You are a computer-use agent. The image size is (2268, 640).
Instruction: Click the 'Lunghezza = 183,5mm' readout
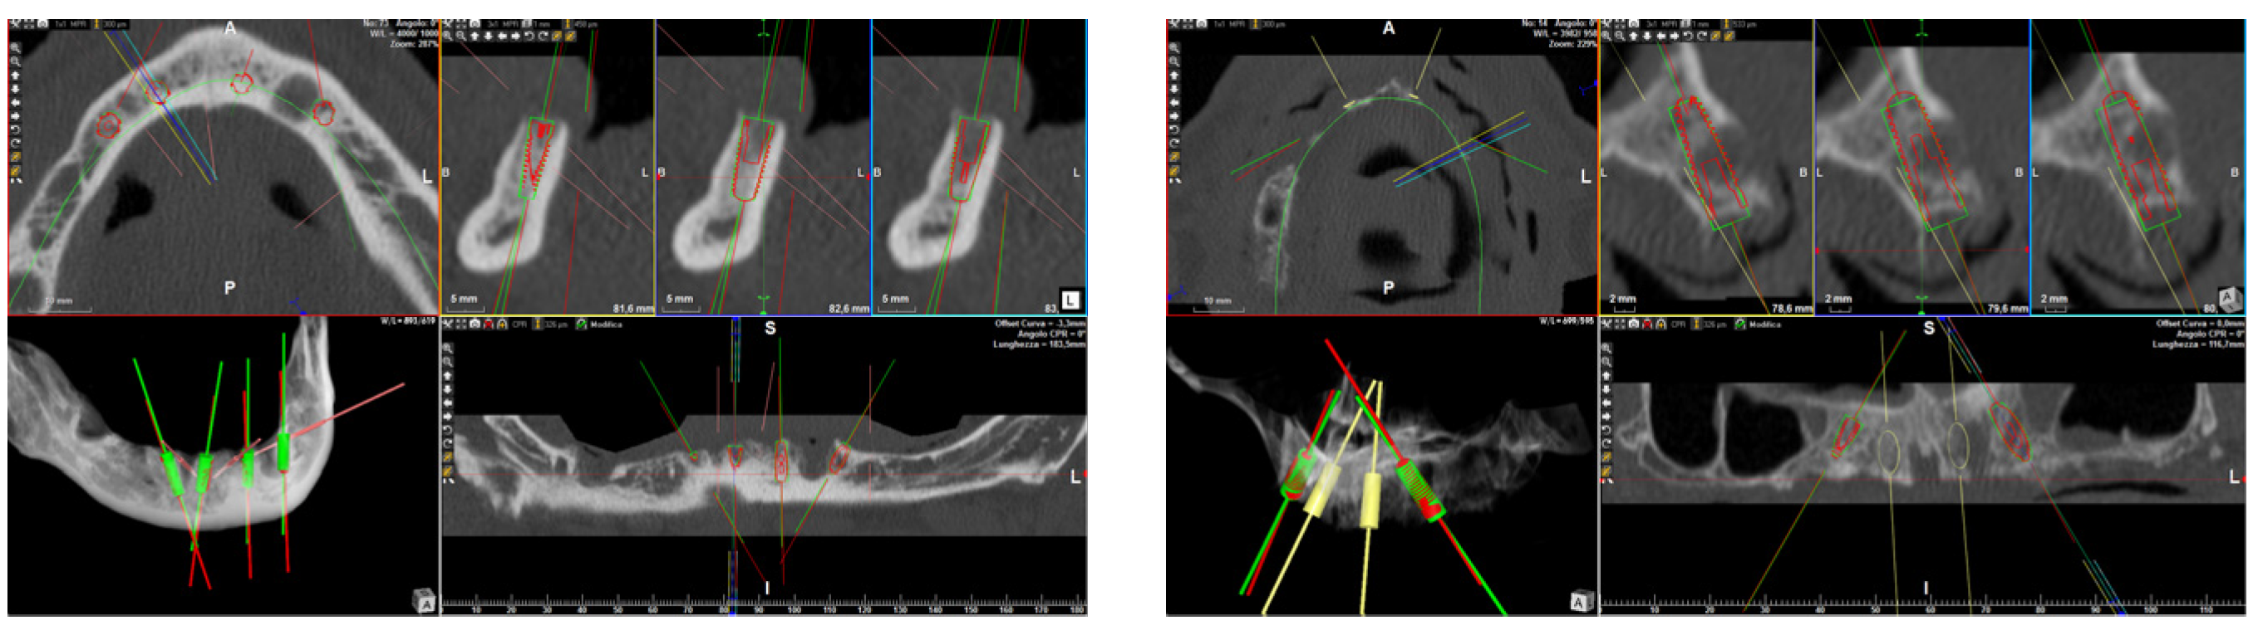pyautogui.click(x=1039, y=344)
